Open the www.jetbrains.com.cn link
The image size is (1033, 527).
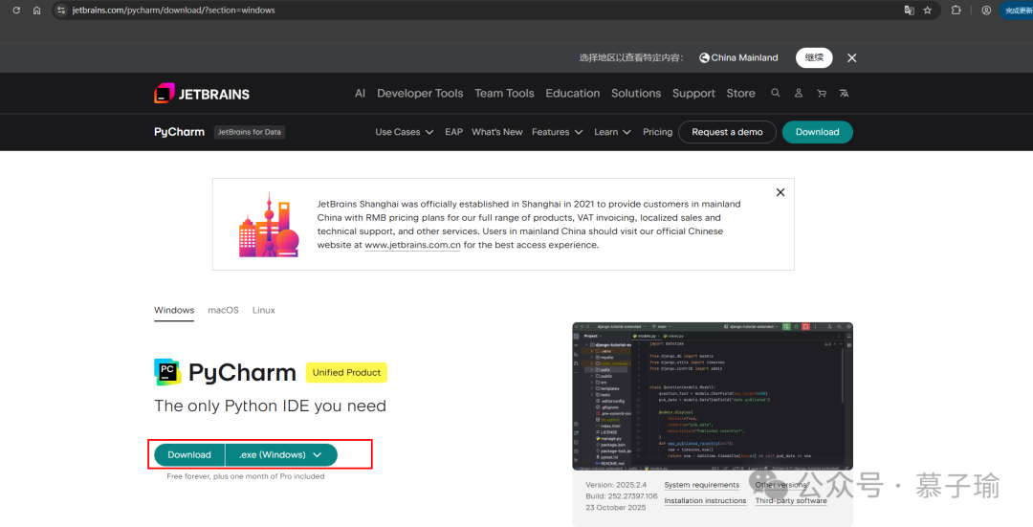tap(412, 245)
